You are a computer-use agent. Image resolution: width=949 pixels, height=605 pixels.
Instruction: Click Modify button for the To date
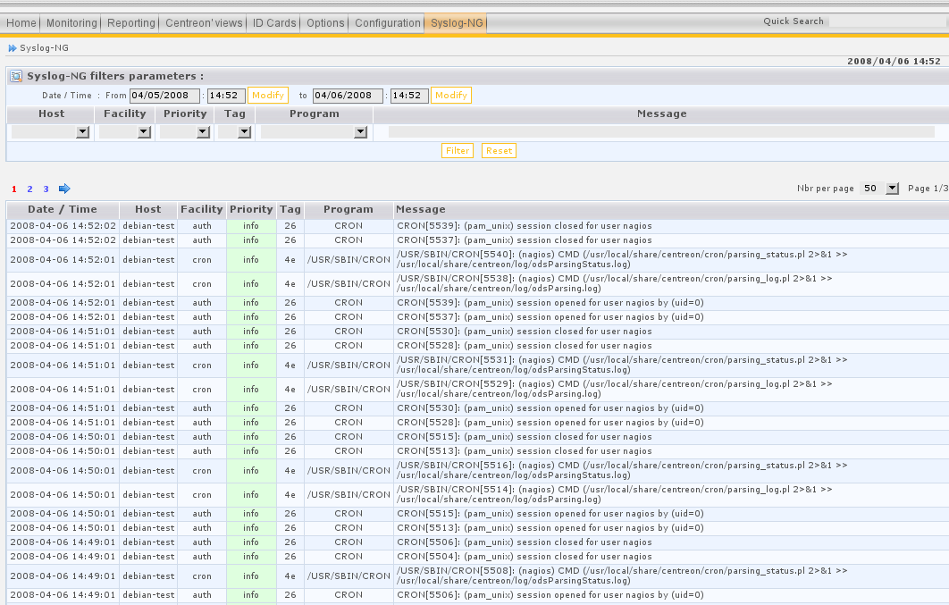point(451,95)
